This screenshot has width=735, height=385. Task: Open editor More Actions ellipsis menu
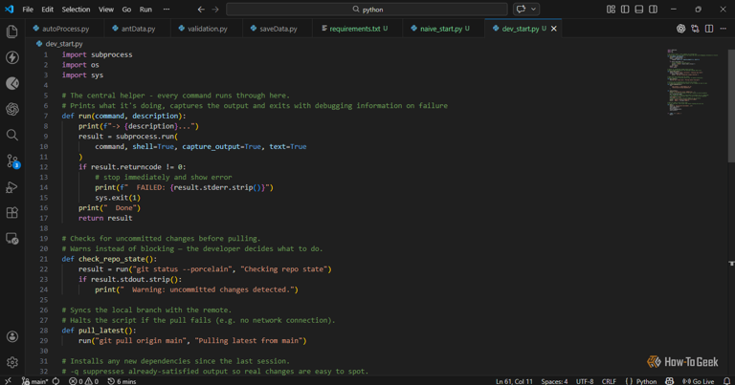723,29
